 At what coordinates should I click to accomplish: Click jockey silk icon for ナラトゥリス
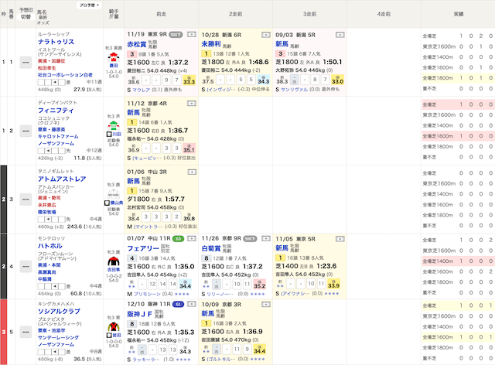[114, 56]
